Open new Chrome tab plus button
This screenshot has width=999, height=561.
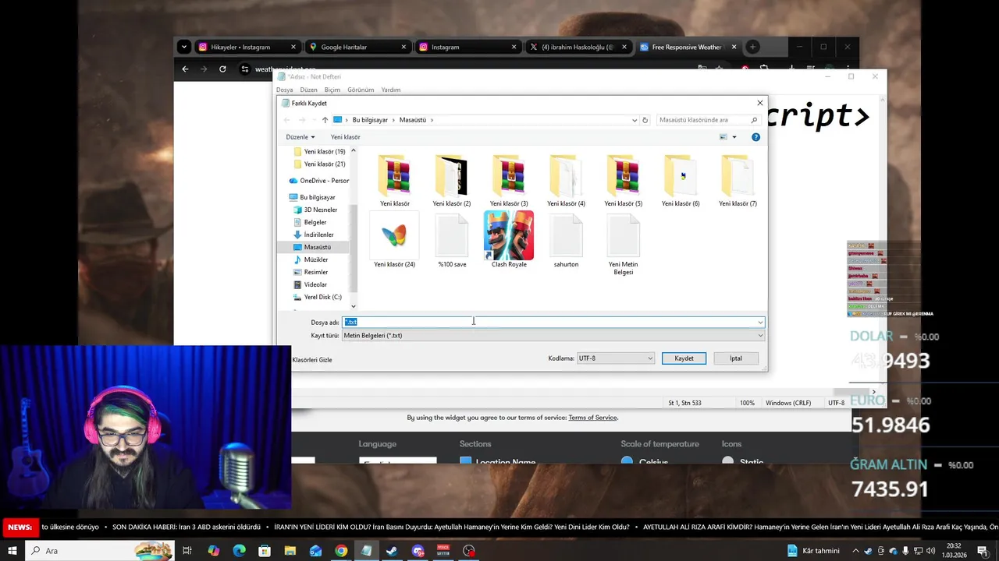(x=752, y=47)
